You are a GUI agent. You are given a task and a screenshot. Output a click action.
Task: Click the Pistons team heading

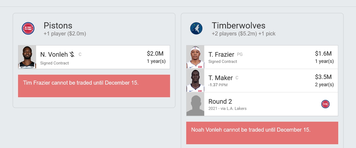point(58,25)
